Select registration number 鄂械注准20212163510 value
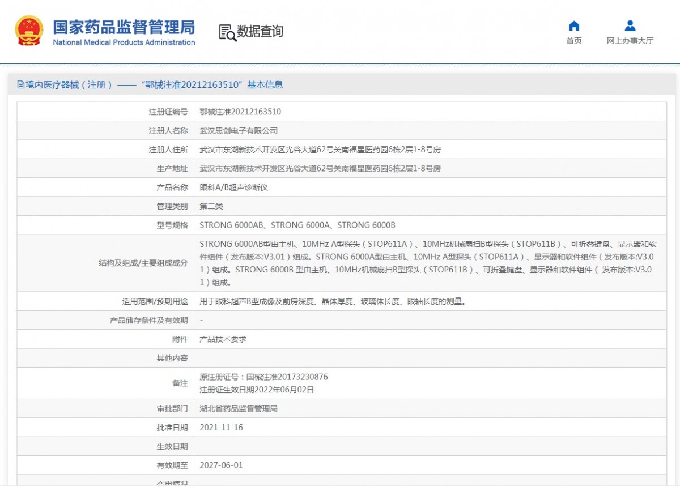 tap(240, 112)
